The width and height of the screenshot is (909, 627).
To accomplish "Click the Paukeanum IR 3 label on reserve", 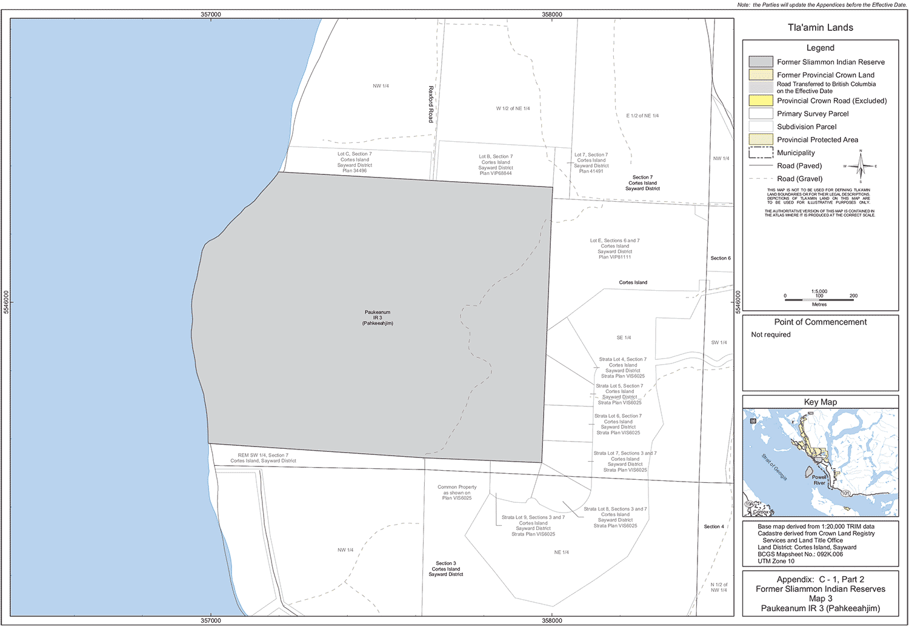I will tap(378, 318).
